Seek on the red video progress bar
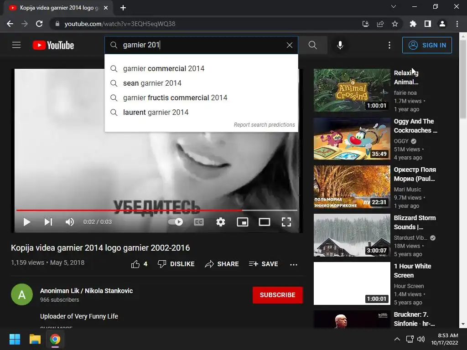467x350 pixels. (x=157, y=210)
